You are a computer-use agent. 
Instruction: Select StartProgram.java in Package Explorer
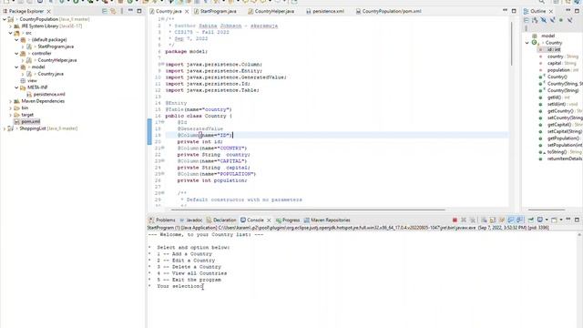(x=56, y=46)
